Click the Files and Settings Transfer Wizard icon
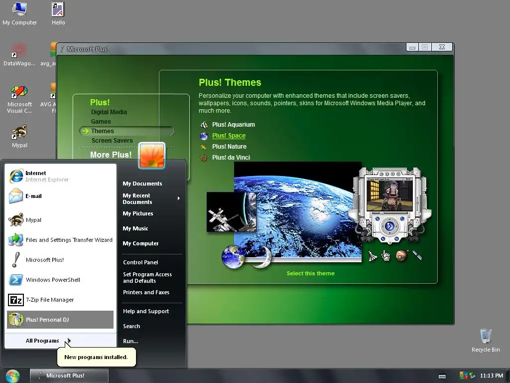This screenshot has height=383, width=510. pyautogui.click(x=16, y=240)
